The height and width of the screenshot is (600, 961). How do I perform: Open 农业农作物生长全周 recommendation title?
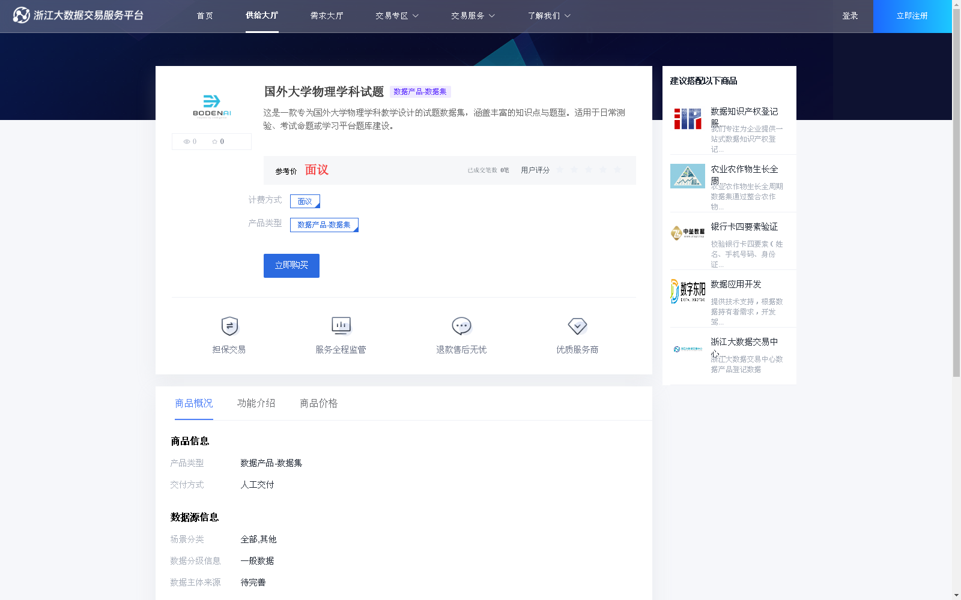tap(744, 175)
